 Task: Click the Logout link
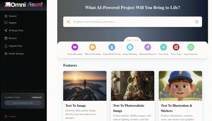[x=12, y=116]
